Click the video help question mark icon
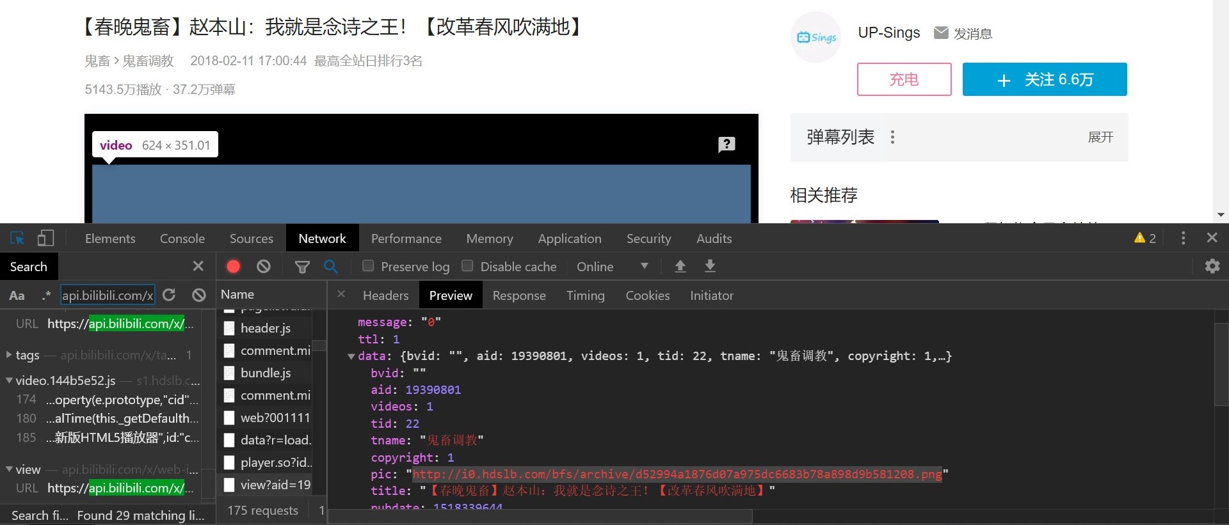 [x=727, y=145]
